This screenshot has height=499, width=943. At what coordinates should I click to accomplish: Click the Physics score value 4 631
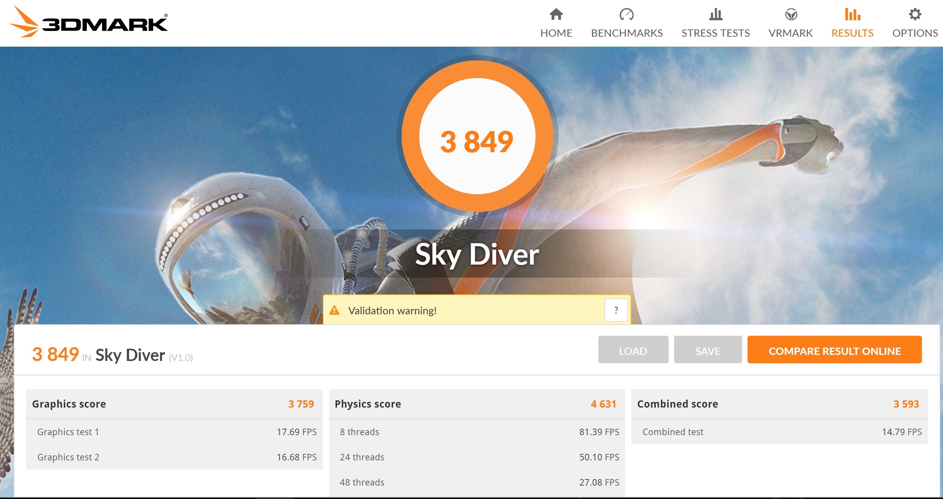[603, 404]
